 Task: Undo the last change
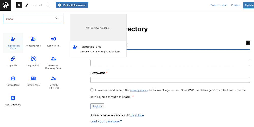[34, 5]
